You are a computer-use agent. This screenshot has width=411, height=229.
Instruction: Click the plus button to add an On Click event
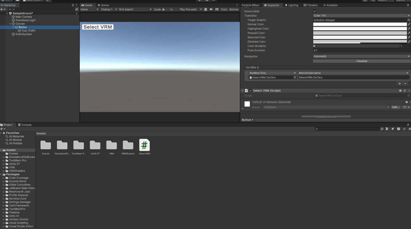point(400,83)
